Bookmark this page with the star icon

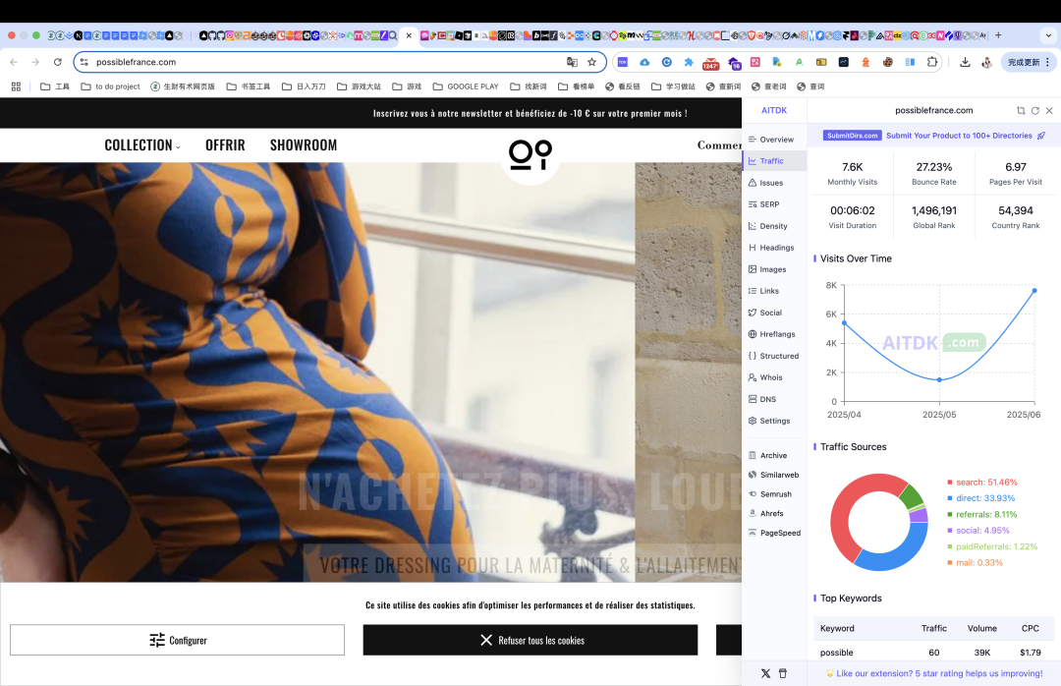coord(592,62)
